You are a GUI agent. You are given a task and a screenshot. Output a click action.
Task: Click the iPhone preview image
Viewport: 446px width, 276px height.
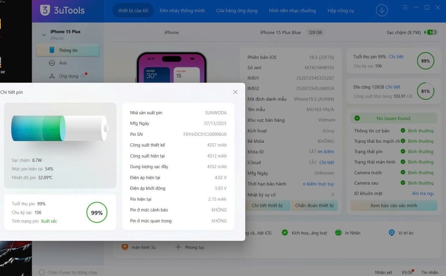click(x=172, y=67)
